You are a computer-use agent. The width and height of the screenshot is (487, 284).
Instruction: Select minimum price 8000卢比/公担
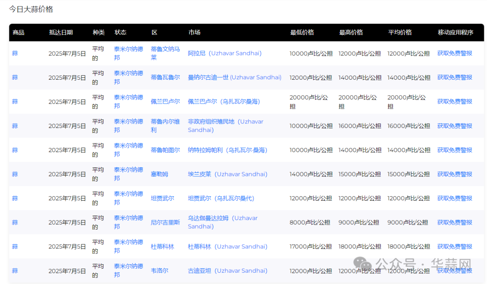click(x=310, y=222)
